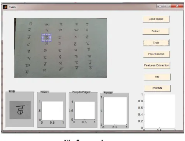Viewport: 185px width, 141px height.
Task: Click the Resize axes plot
Action: pyautogui.click(x=115, y=111)
